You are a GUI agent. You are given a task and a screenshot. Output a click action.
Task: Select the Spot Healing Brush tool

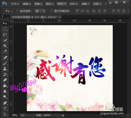tap(5, 58)
